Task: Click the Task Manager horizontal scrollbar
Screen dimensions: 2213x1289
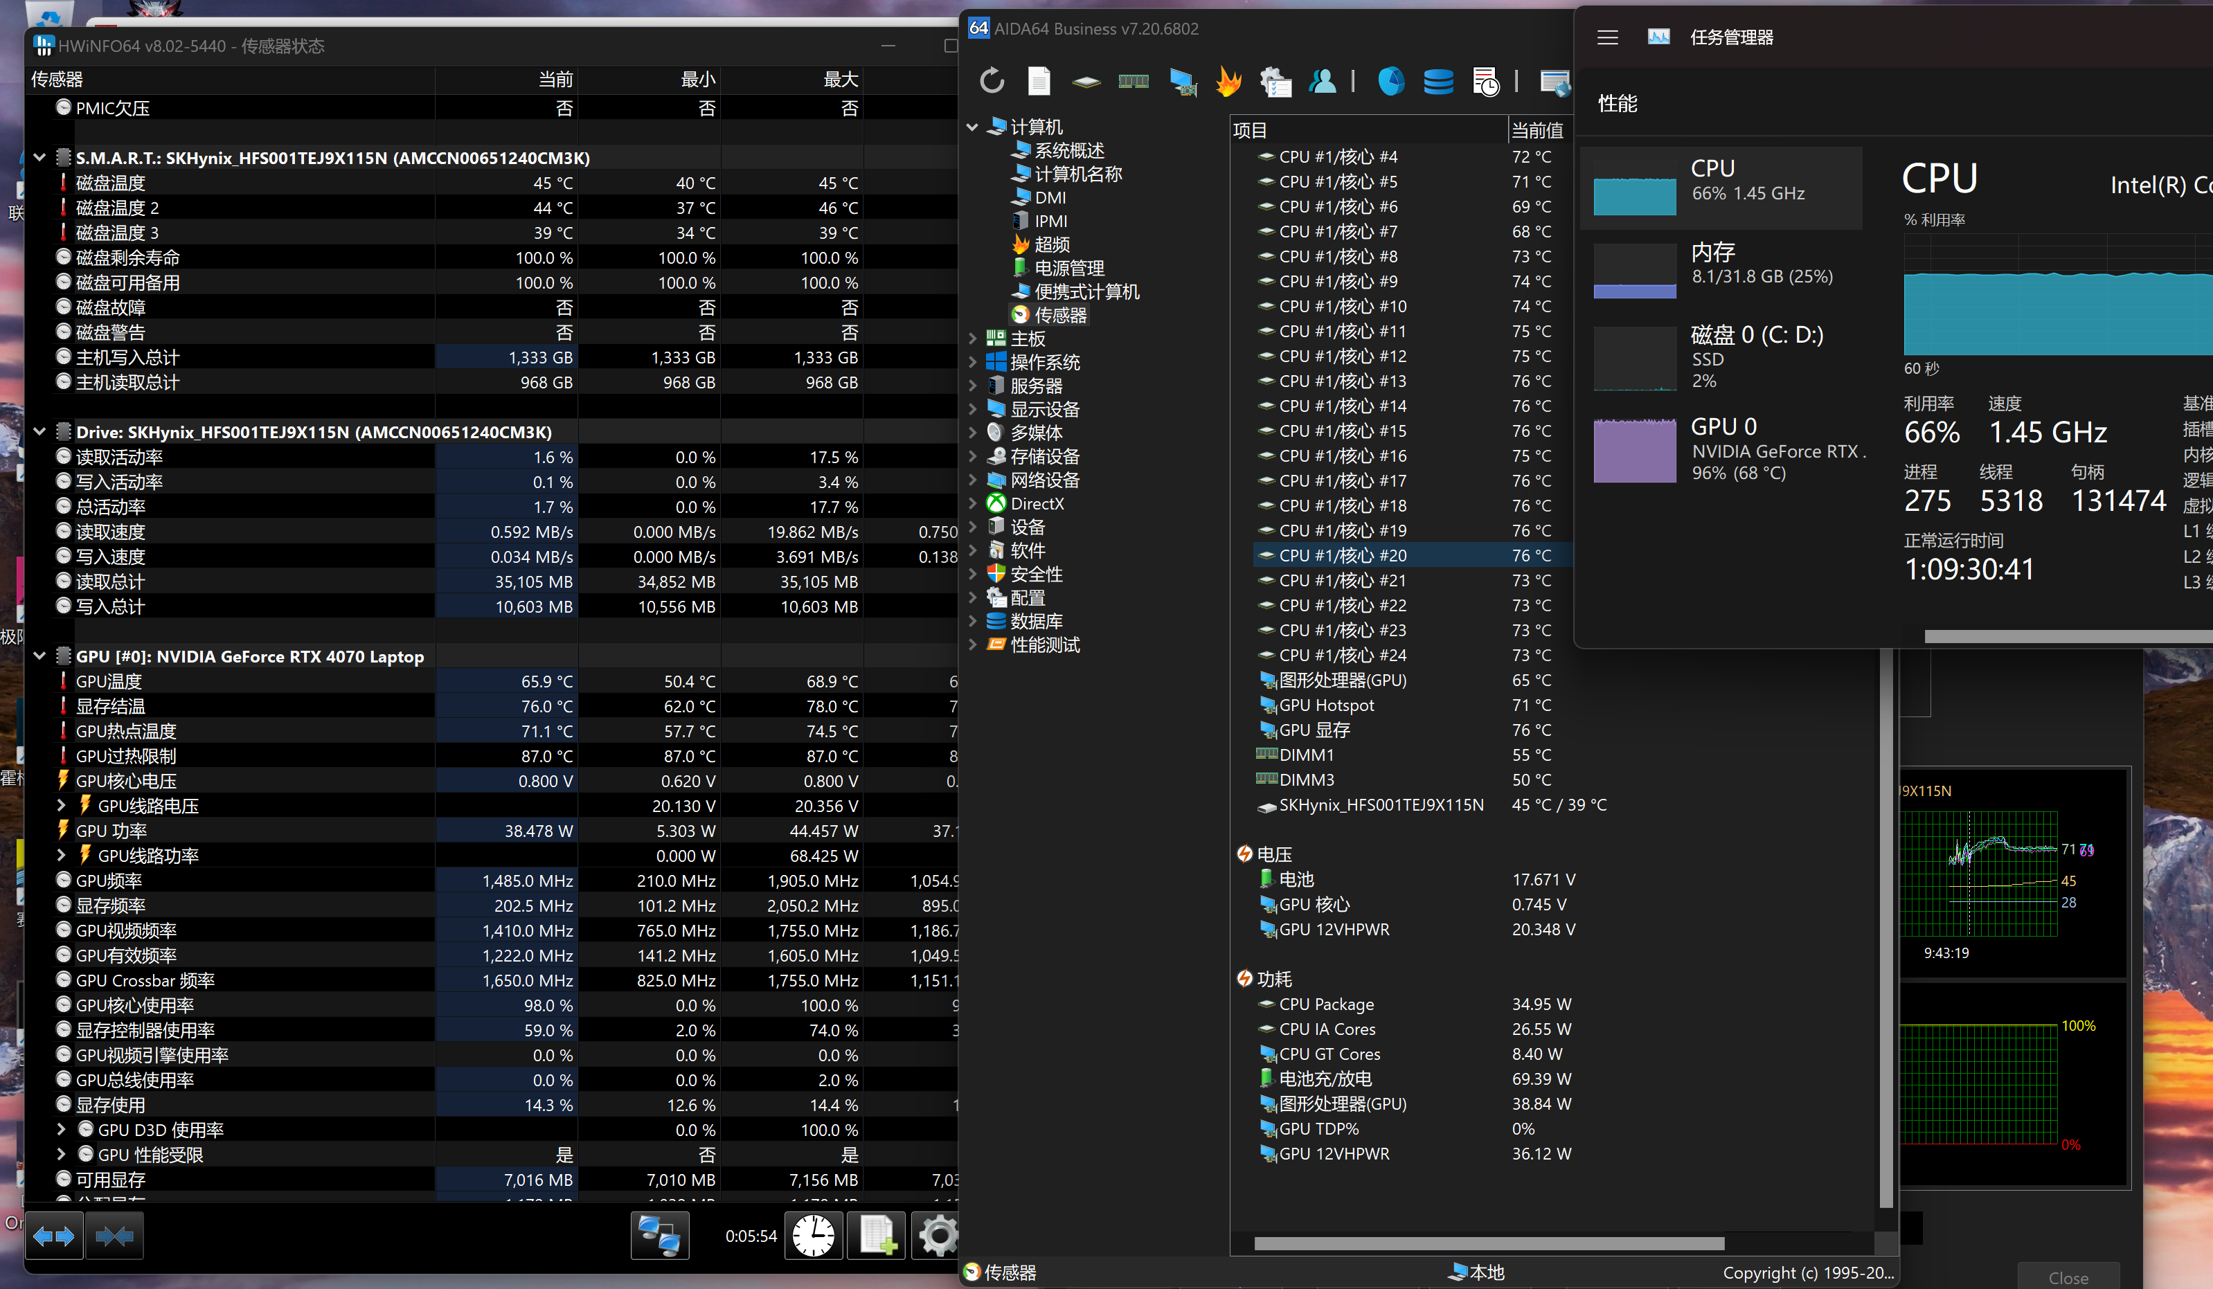Action: click(x=2068, y=636)
